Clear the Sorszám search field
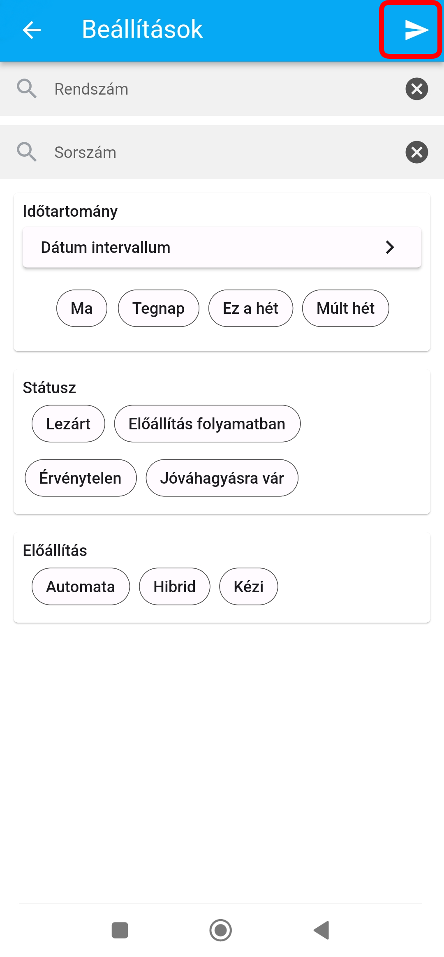 [416, 152]
